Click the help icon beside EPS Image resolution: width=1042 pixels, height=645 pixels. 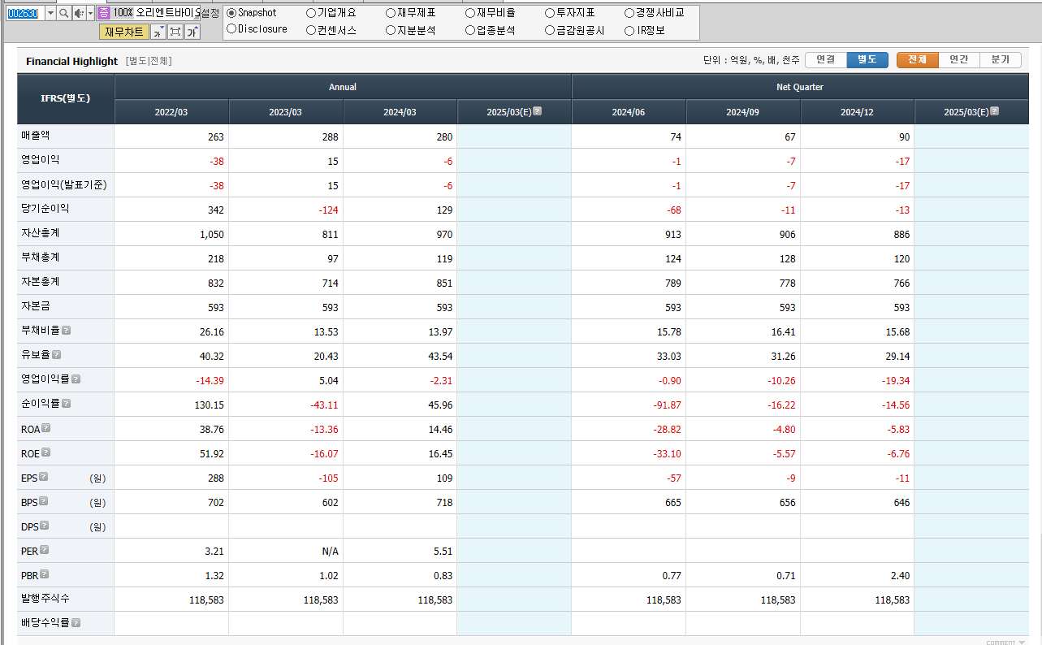(x=44, y=477)
